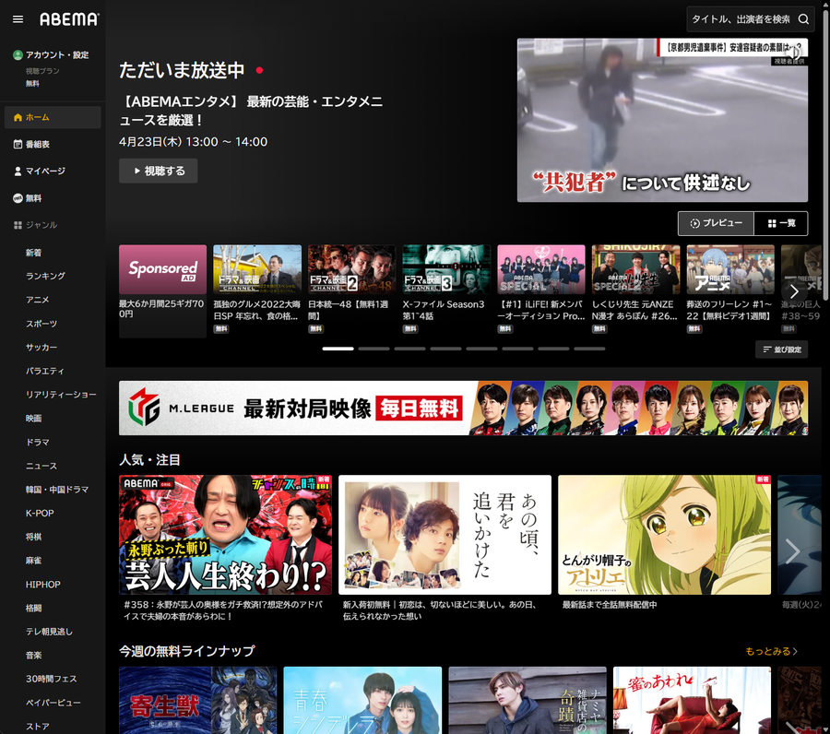This screenshot has width=830, height=734.
Task: Open the hamburger menu icon
Action: pos(18,19)
